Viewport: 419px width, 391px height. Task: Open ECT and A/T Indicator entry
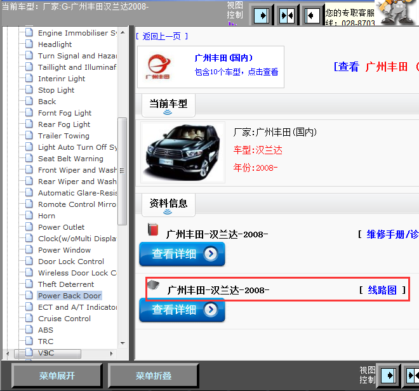pyautogui.click(x=77, y=307)
